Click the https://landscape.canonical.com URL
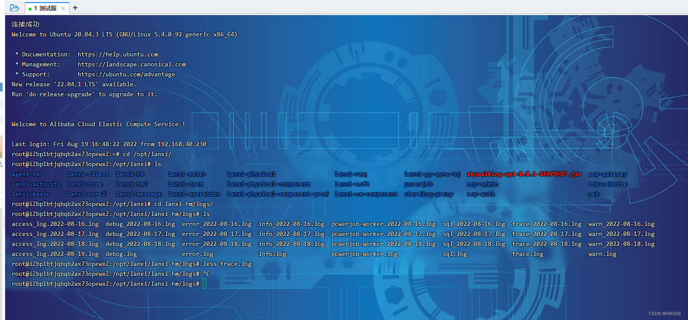The image size is (688, 320). pyautogui.click(x=132, y=64)
